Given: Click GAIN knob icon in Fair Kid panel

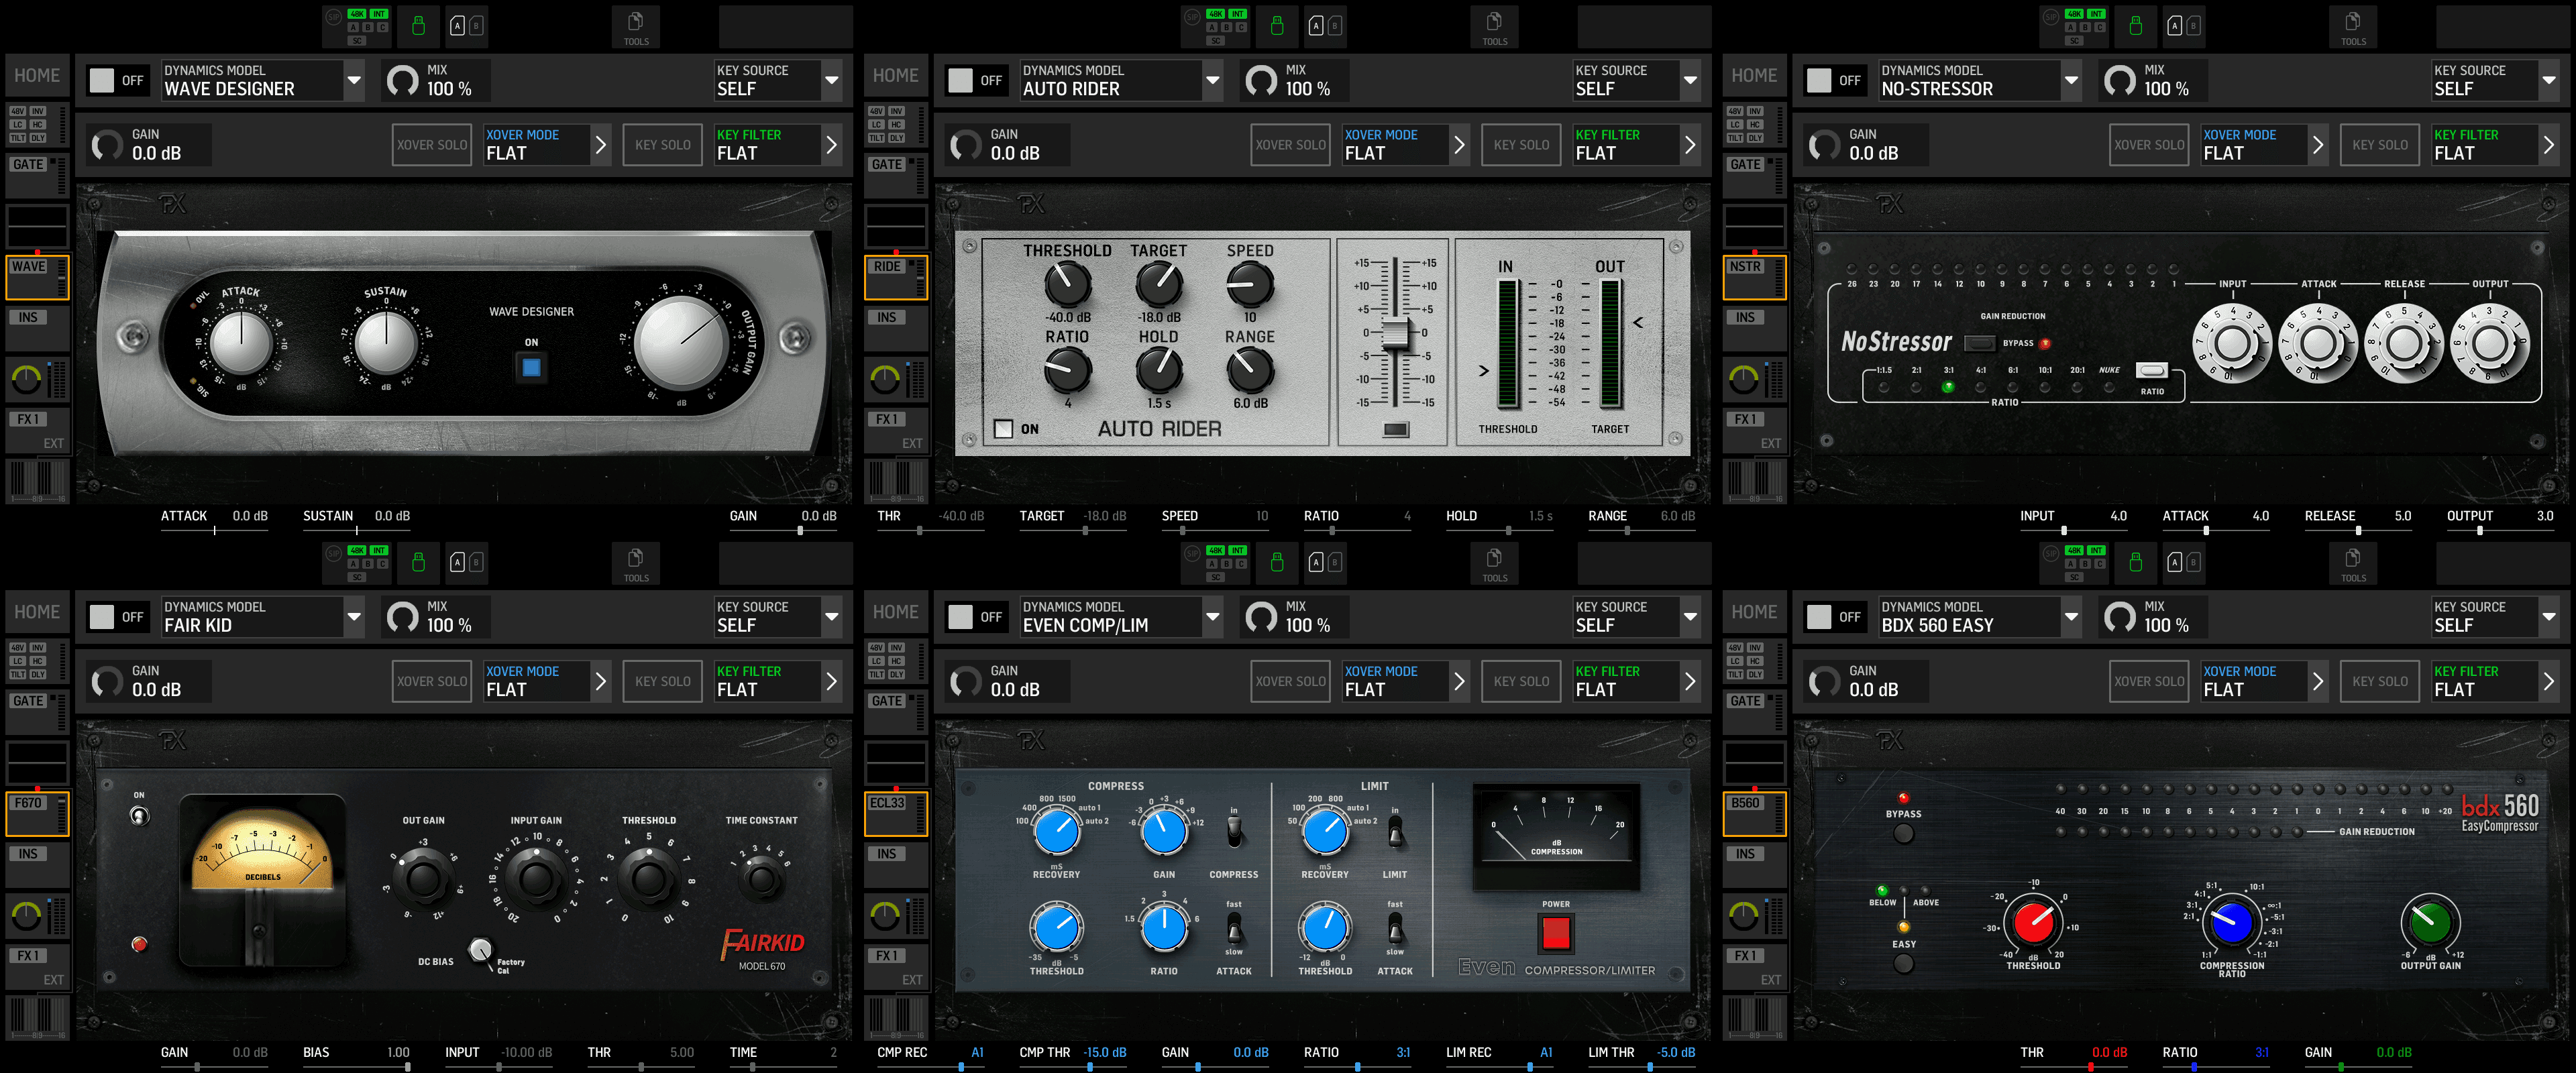Looking at the screenshot, I should [x=107, y=682].
